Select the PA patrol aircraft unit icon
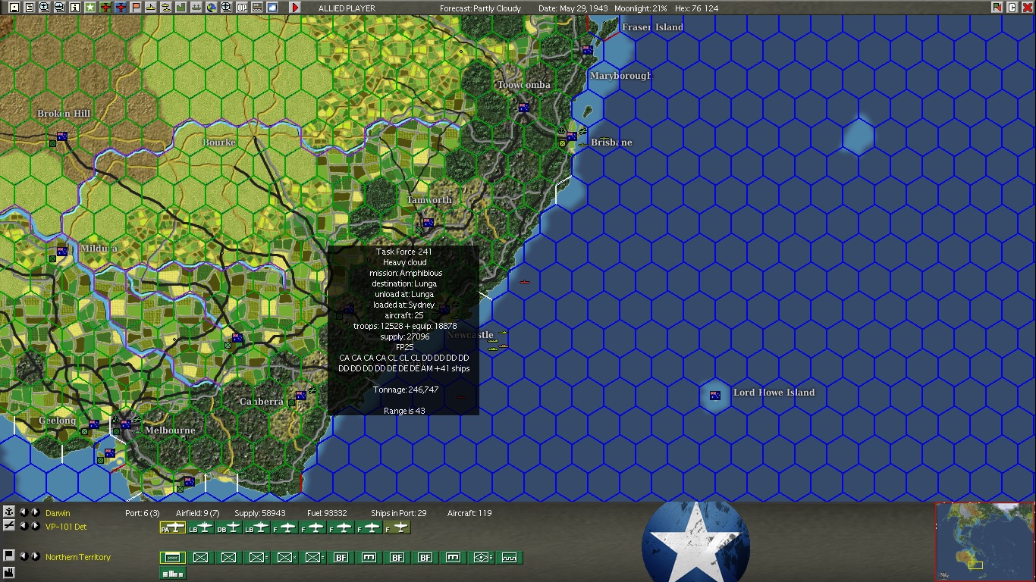 173,527
